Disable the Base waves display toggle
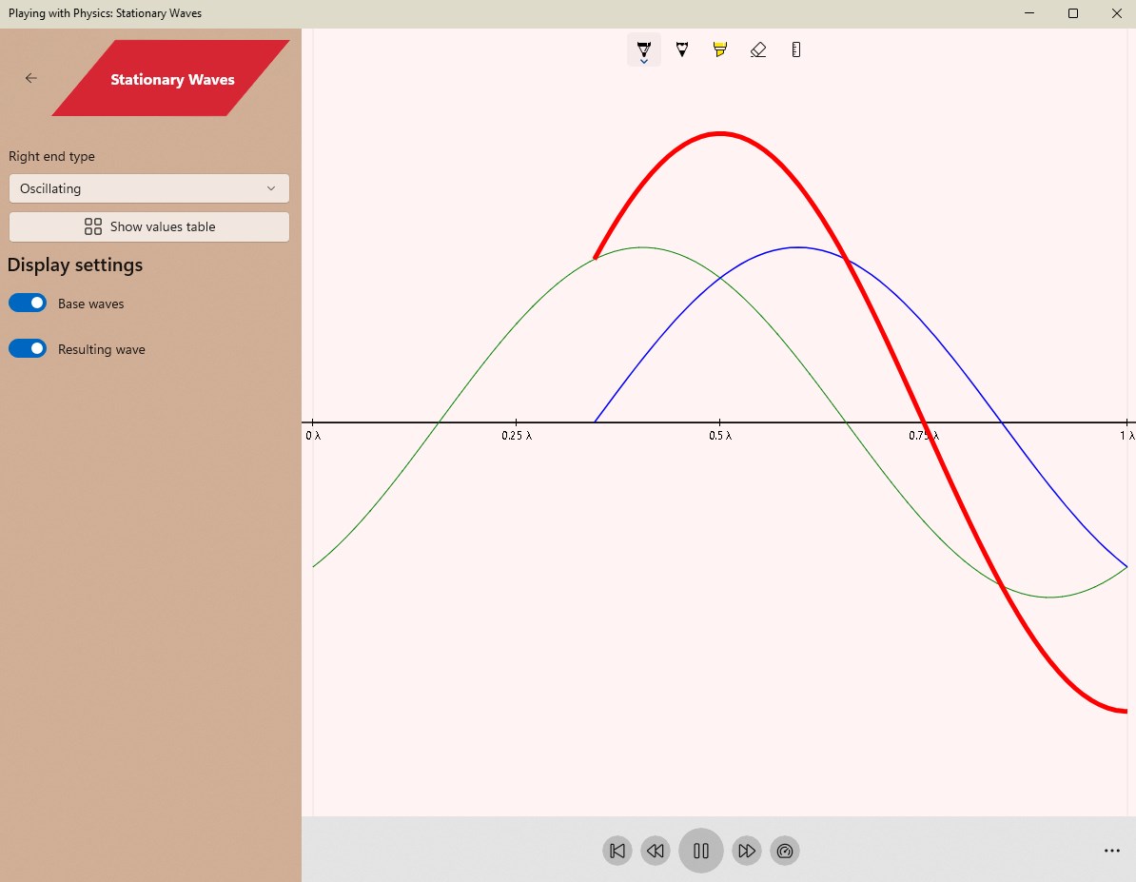The image size is (1136, 882). pyautogui.click(x=28, y=302)
